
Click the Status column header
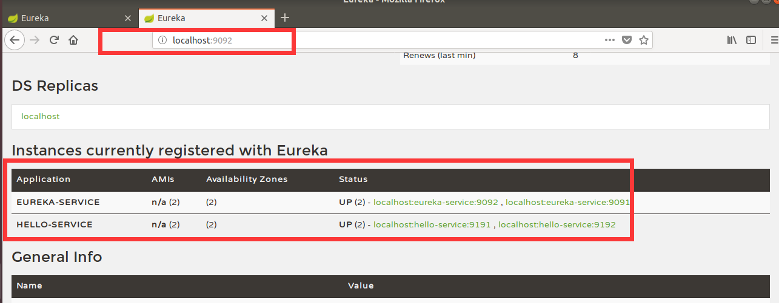[x=353, y=180]
